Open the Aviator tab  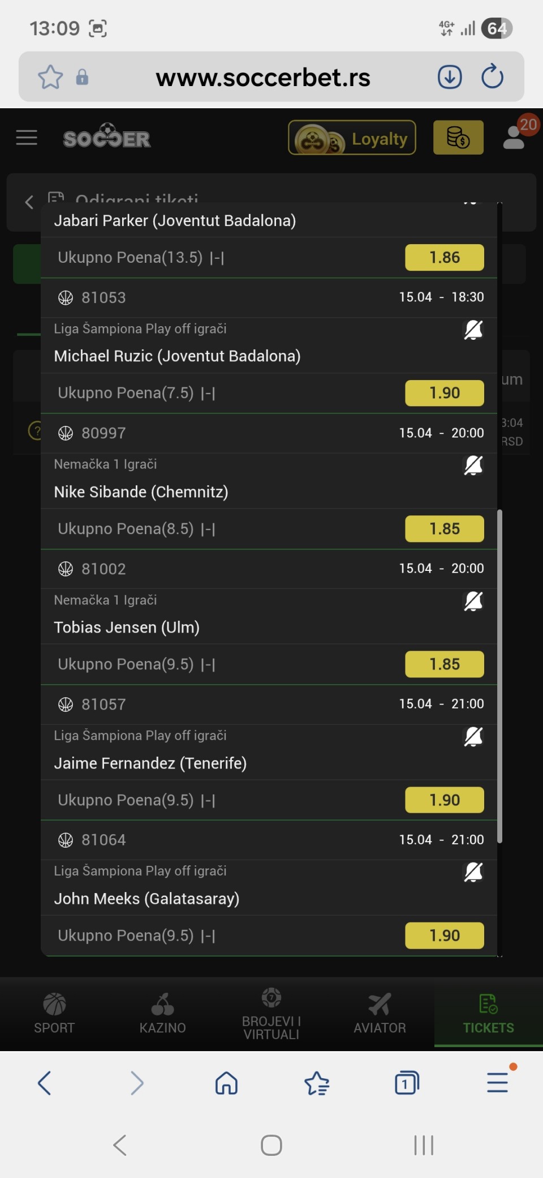click(380, 1014)
